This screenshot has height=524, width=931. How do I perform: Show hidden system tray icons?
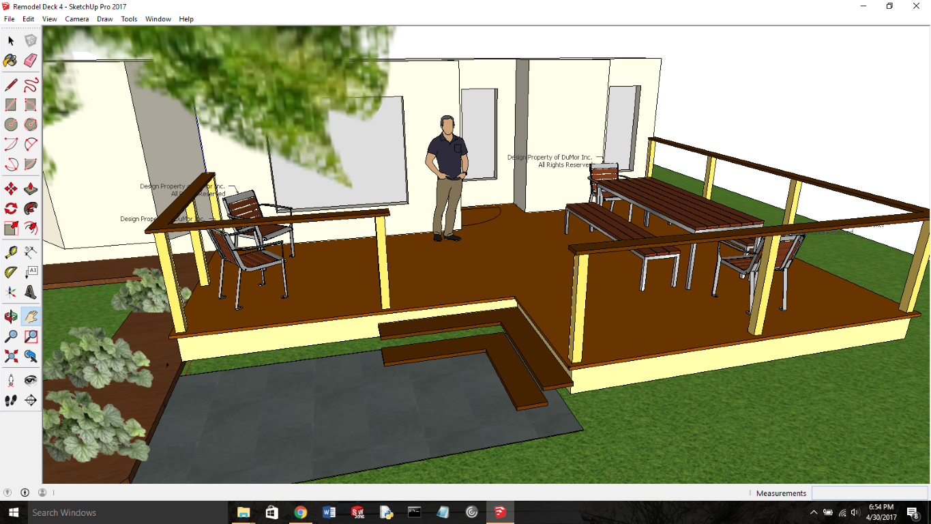814,512
